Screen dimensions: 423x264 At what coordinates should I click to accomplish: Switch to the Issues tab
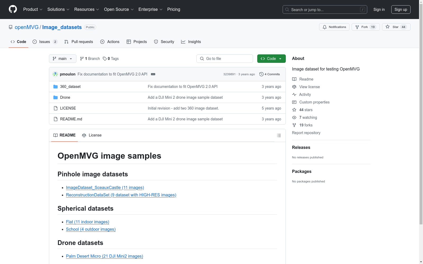(45, 42)
